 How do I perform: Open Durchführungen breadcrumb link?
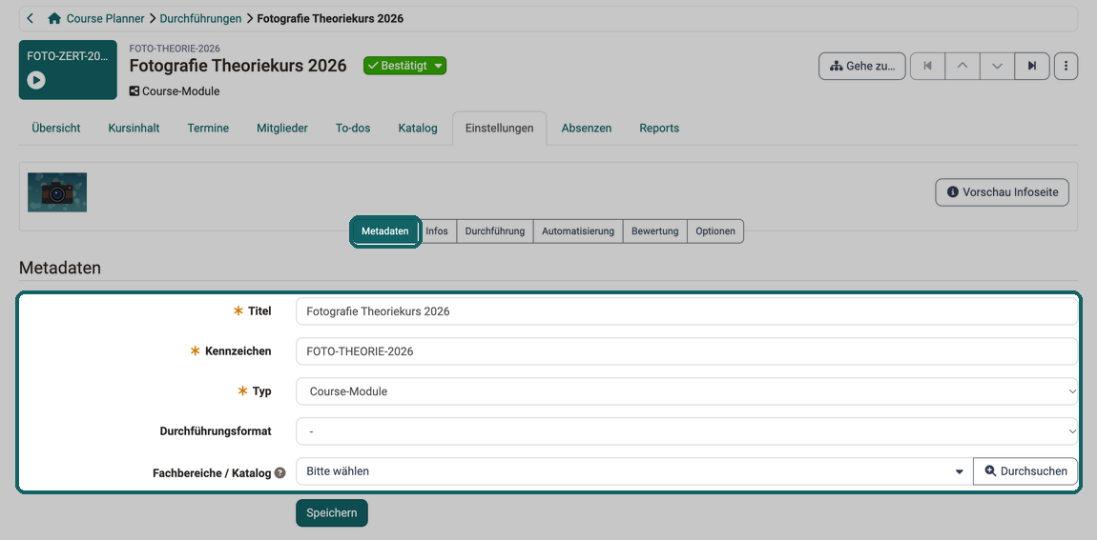coord(200,19)
